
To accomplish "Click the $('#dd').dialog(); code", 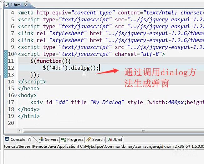I will coord(71,68).
